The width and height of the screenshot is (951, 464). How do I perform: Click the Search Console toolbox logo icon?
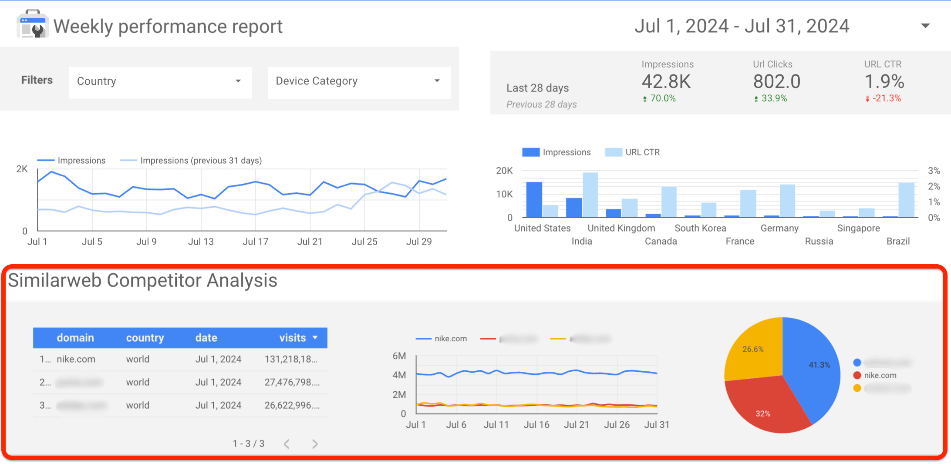click(32, 24)
